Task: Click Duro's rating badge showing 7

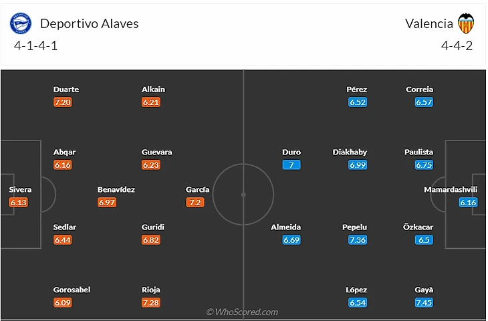Action: (291, 165)
